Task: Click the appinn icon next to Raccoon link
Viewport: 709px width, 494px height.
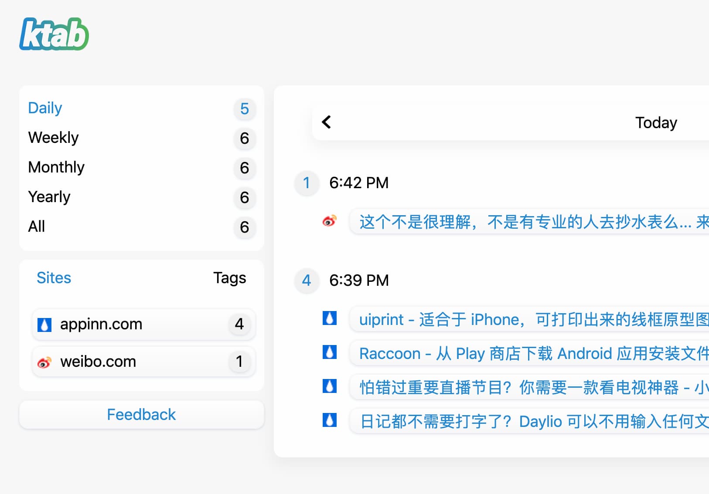Action: 330,352
